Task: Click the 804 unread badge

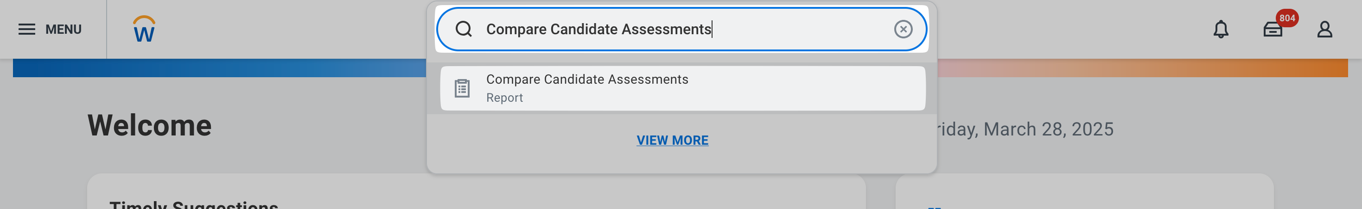Action: [x=1287, y=18]
